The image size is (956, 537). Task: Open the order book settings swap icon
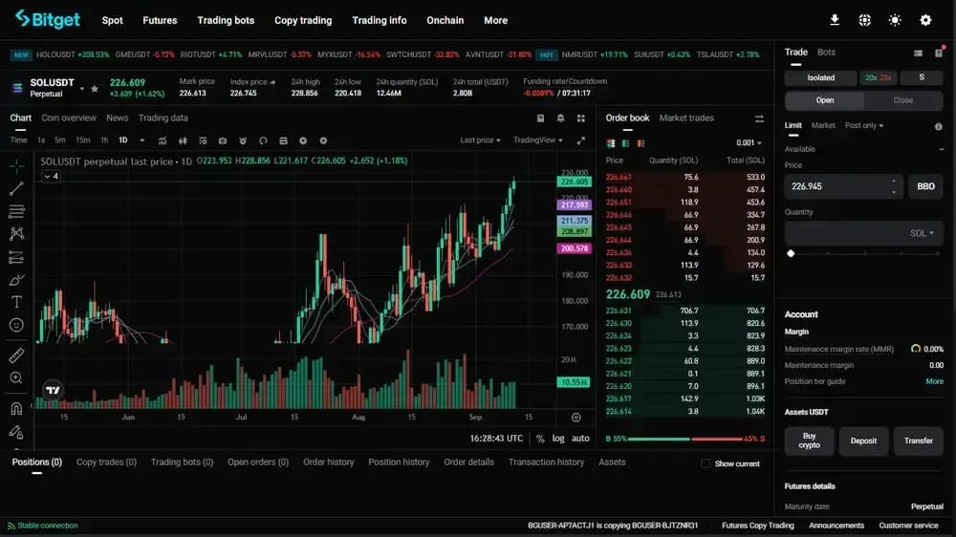(759, 118)
